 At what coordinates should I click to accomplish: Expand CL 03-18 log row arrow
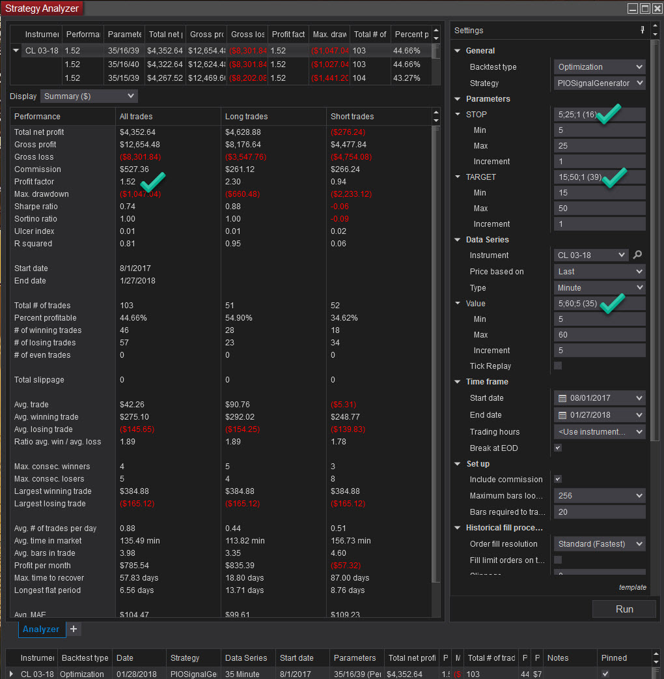(x=12, y=674)
